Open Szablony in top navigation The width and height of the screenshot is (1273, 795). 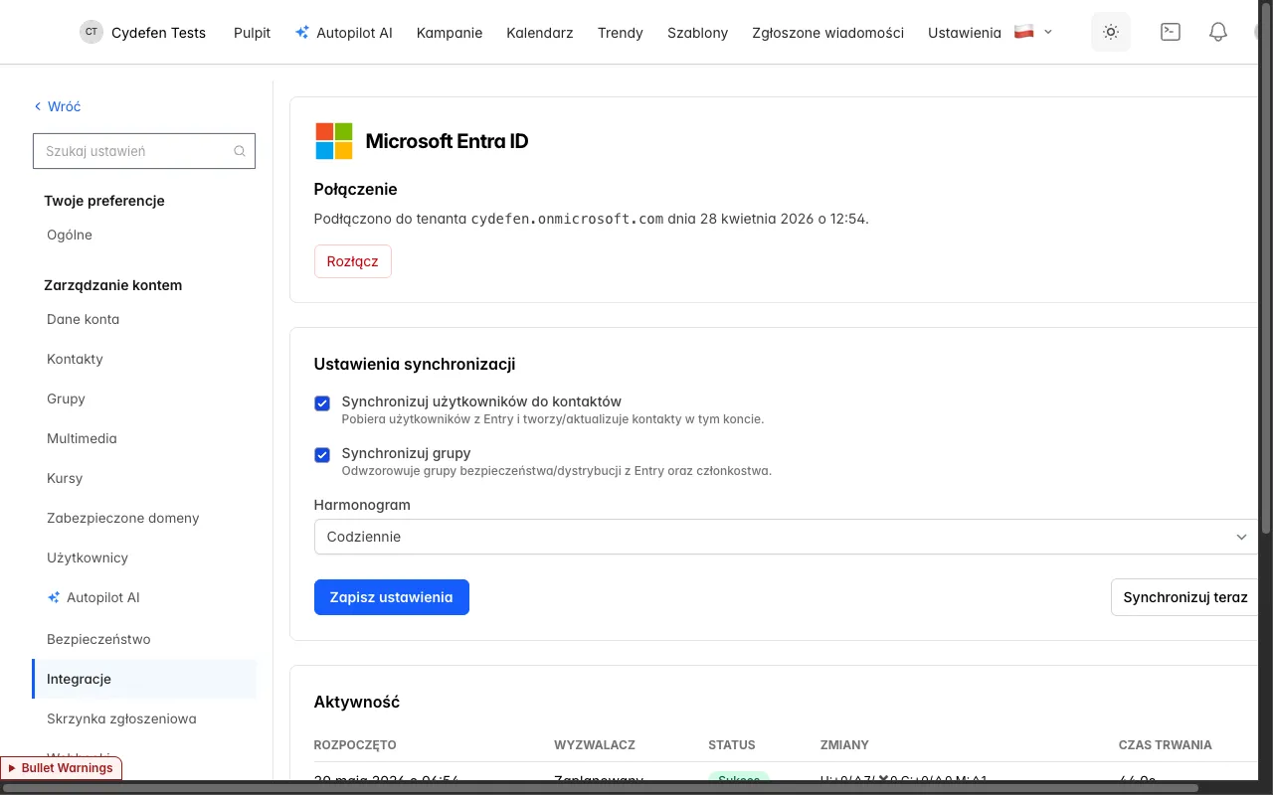698,32
